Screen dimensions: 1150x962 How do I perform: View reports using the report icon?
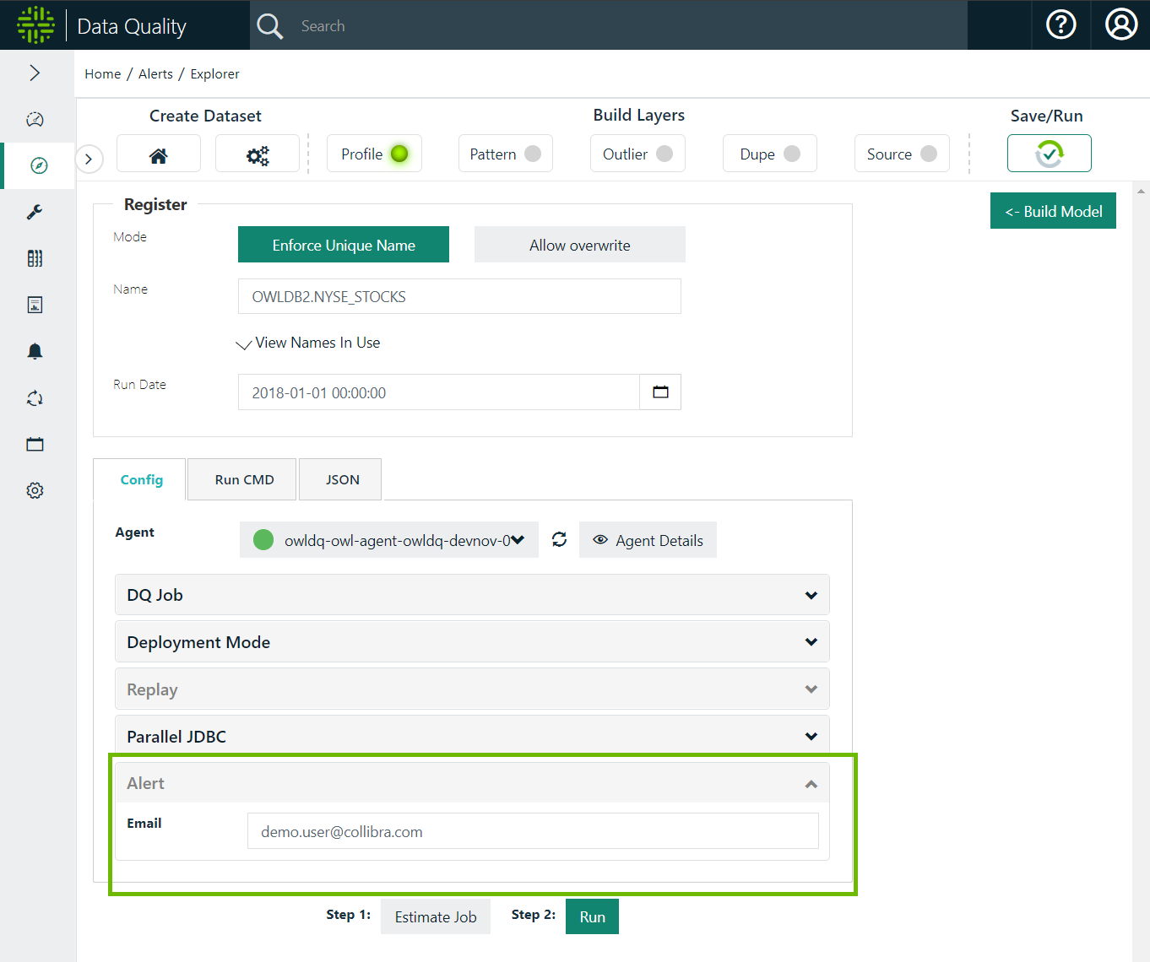pyautogui.click(x=35, y=305)
